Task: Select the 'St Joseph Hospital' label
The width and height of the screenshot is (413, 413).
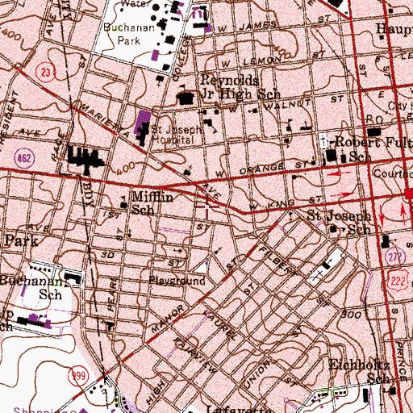Action: [x=177, y=135]
